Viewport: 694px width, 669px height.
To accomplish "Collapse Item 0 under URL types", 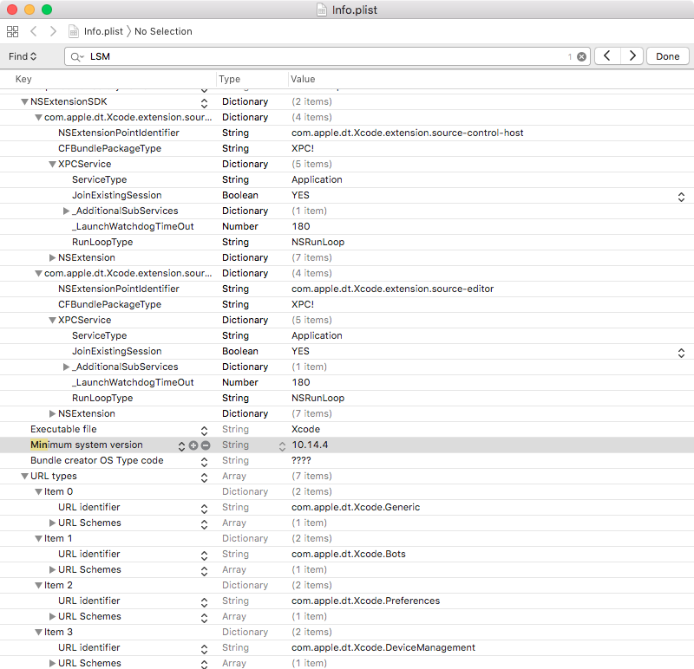I will tap(39, 491).
